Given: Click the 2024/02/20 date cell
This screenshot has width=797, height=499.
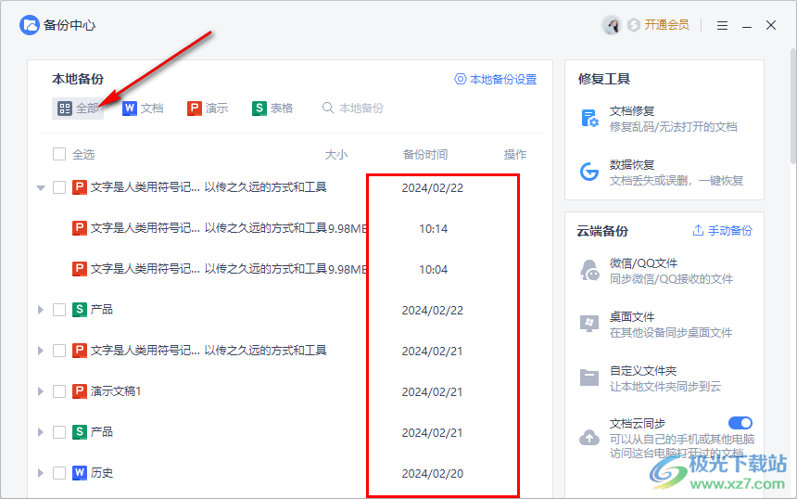Looking at the screenshot, I should [x=433, y=474].
